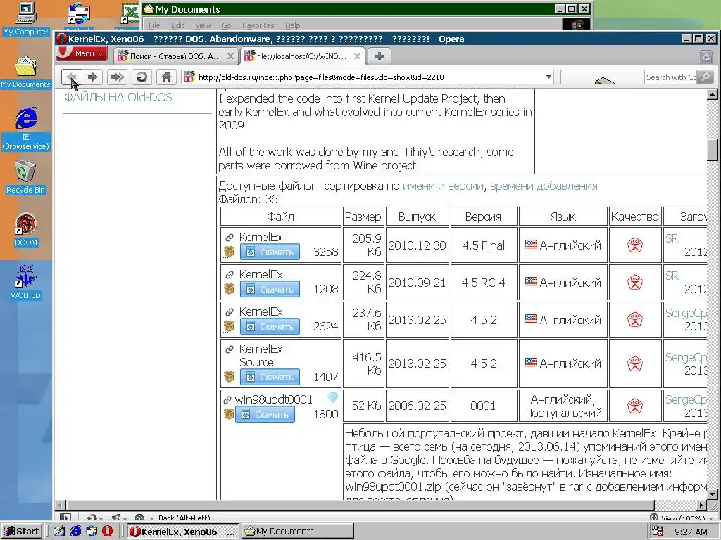
Task: Select the WOLF3D desktop shortcut
Action: [25, 283]
